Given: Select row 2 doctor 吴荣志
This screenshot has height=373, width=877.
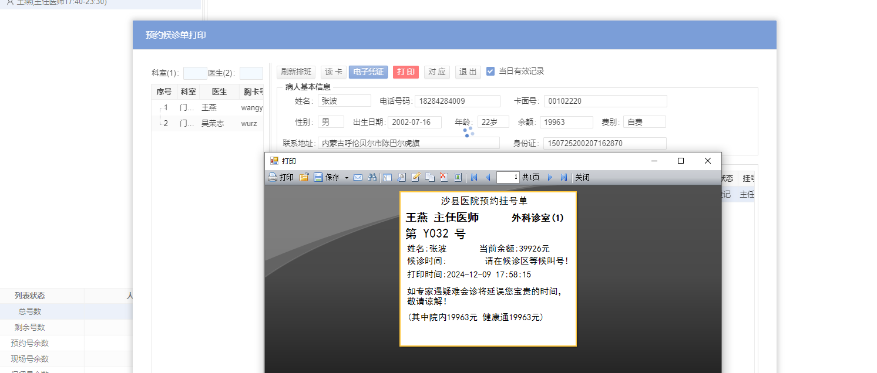Looking at the screenshot, I should pos(207,123).
